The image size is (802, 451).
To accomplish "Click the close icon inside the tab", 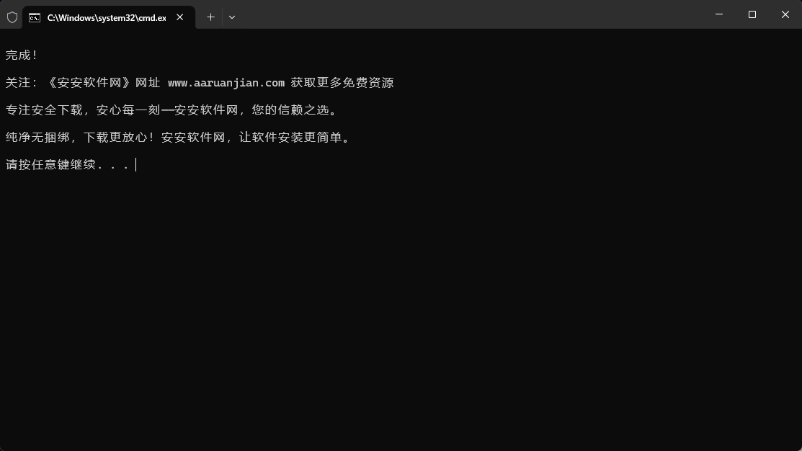I will [x=179, y=17].
